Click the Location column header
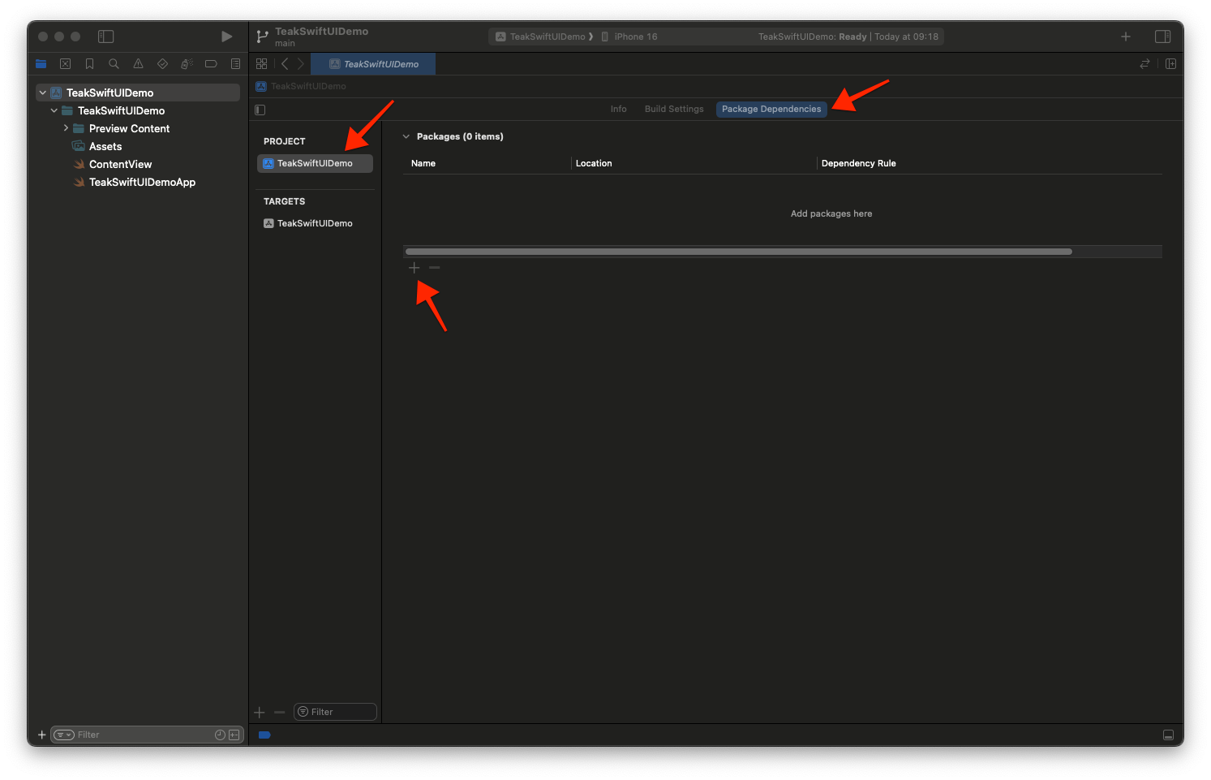1211x780 pixels. click(594, 163)
